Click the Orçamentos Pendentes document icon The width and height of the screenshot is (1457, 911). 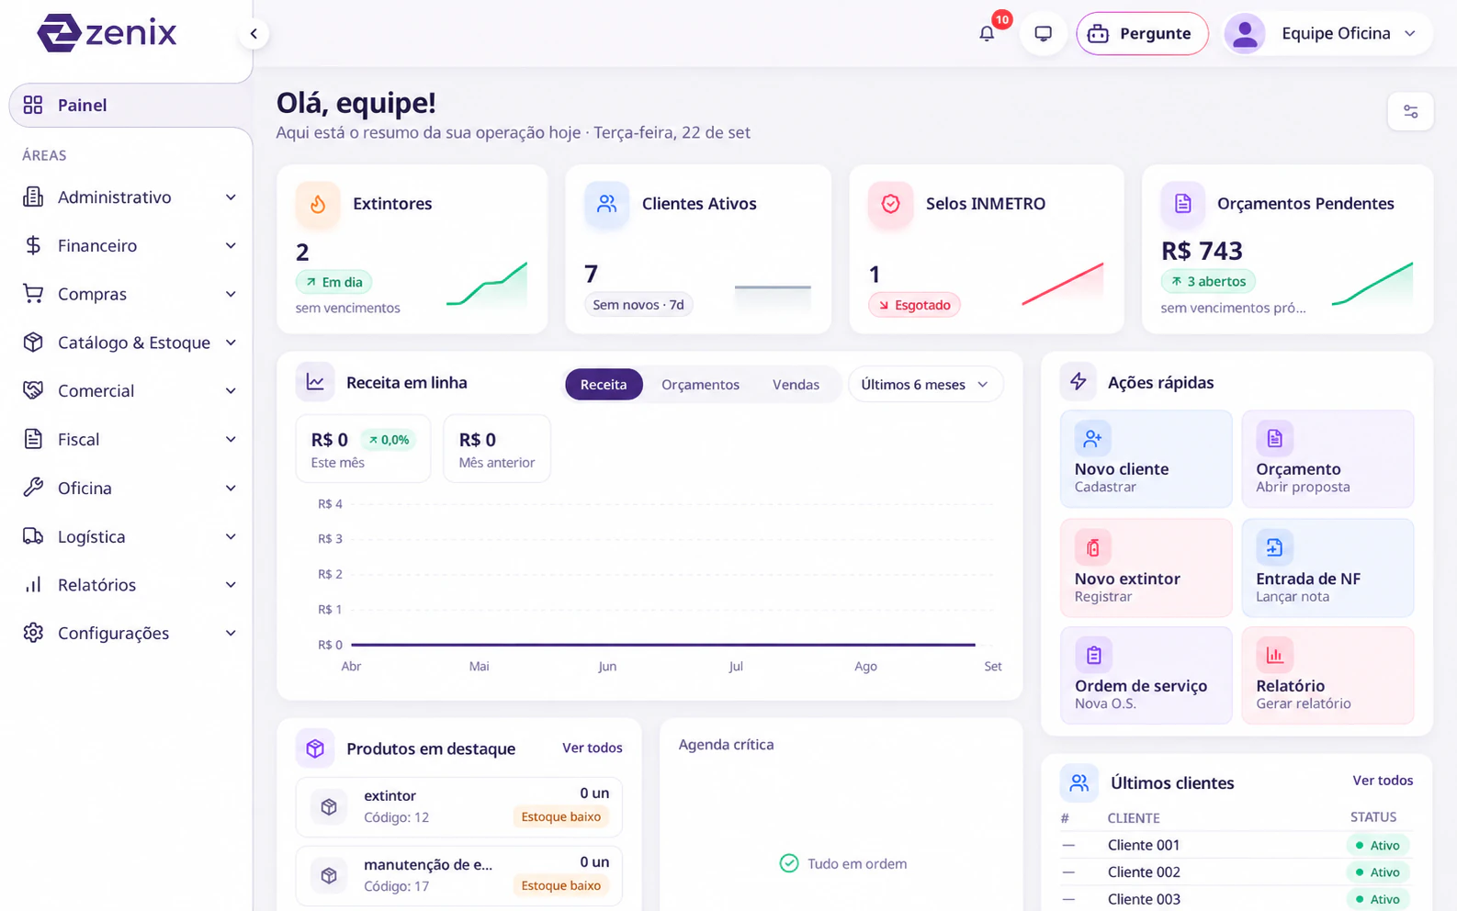(x=1182, y=204)
